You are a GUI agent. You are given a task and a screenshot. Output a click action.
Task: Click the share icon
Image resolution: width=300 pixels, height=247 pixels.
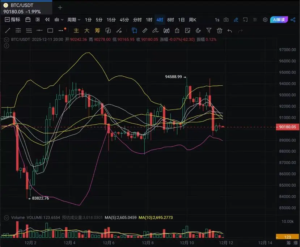(x=293, y=20)
